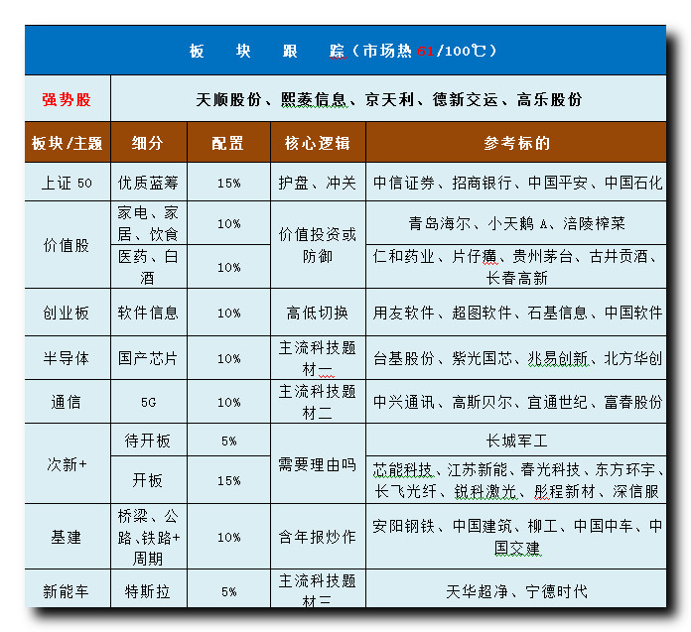Select the 上证50 row cell
The width and height of the screenshot is (691, 632).
point(67,183)
